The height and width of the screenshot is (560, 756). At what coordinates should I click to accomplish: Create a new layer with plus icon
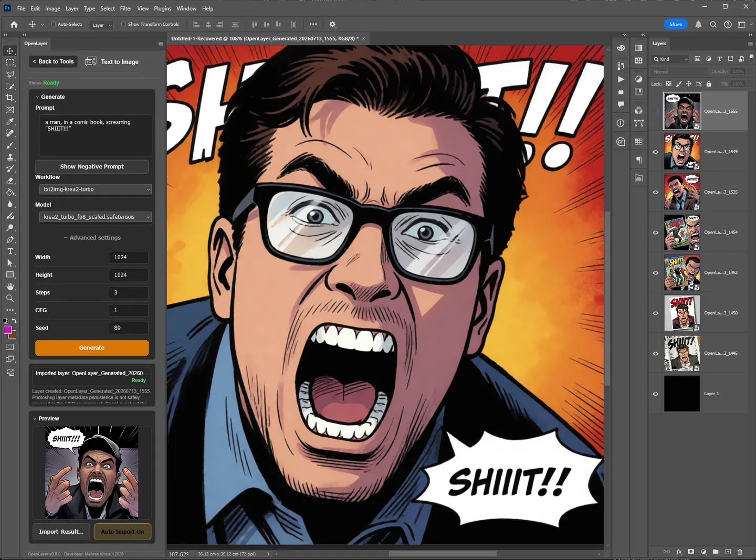(x=728, y=552)
